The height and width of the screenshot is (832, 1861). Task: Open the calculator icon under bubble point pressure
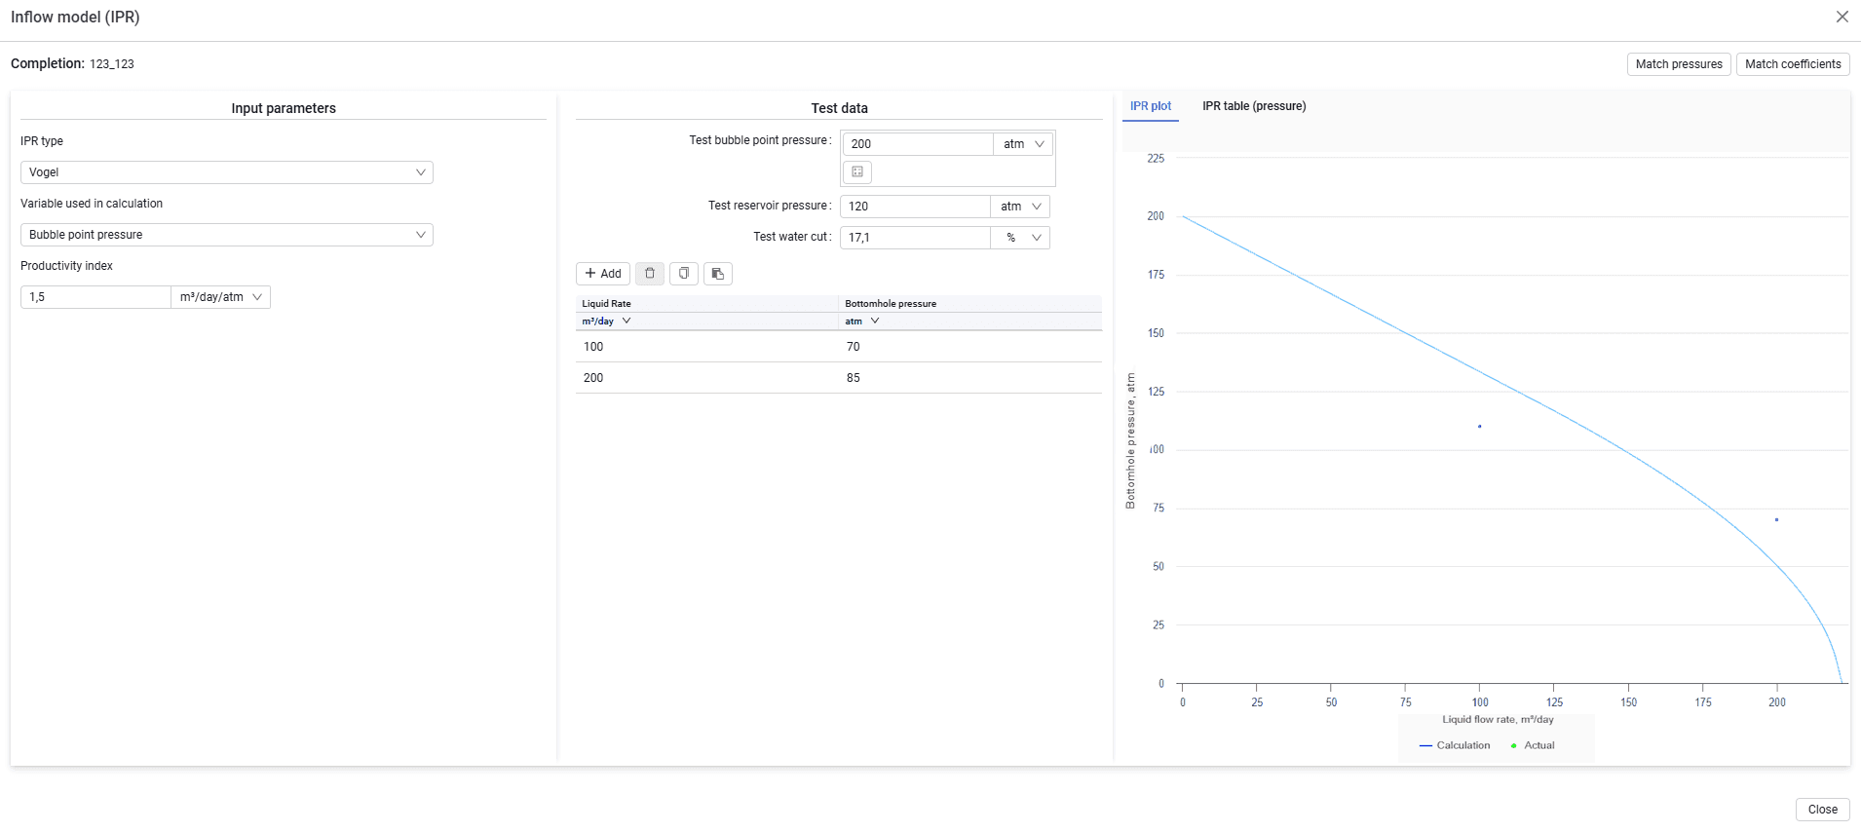[x=857, y=172]
